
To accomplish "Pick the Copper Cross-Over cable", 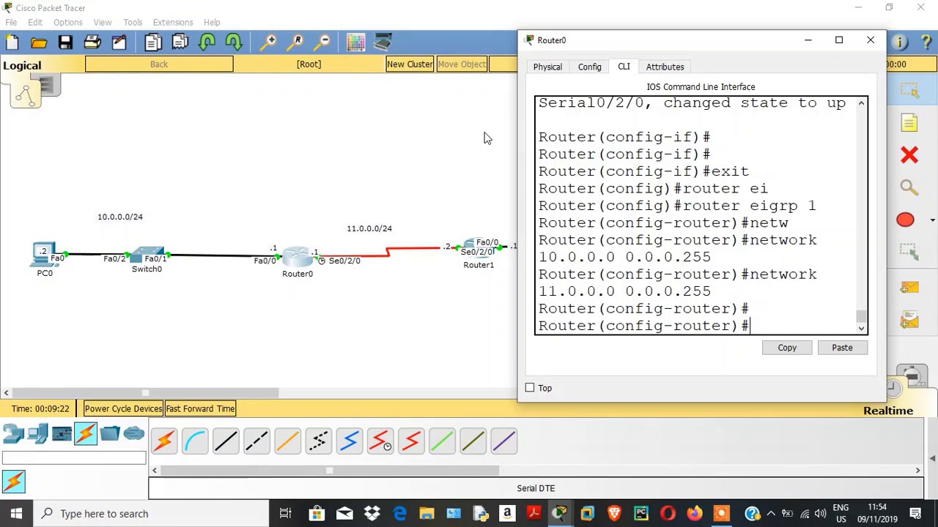I will pos(256,441).
